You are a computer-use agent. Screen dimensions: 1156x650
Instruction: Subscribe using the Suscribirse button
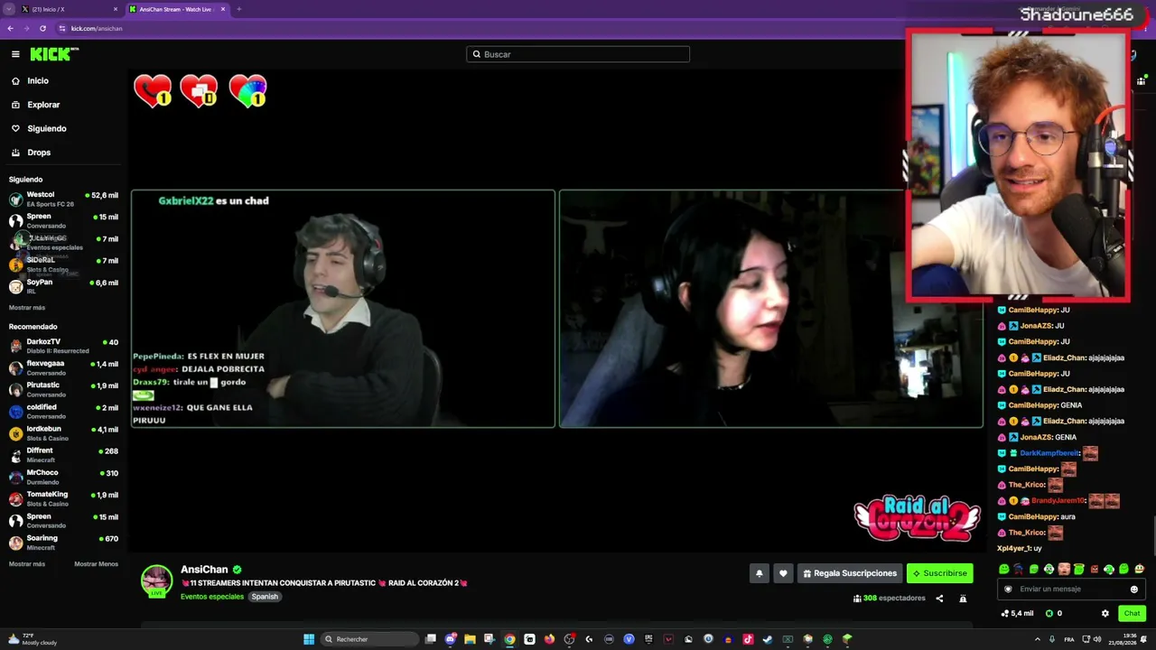tap(940, 573)
